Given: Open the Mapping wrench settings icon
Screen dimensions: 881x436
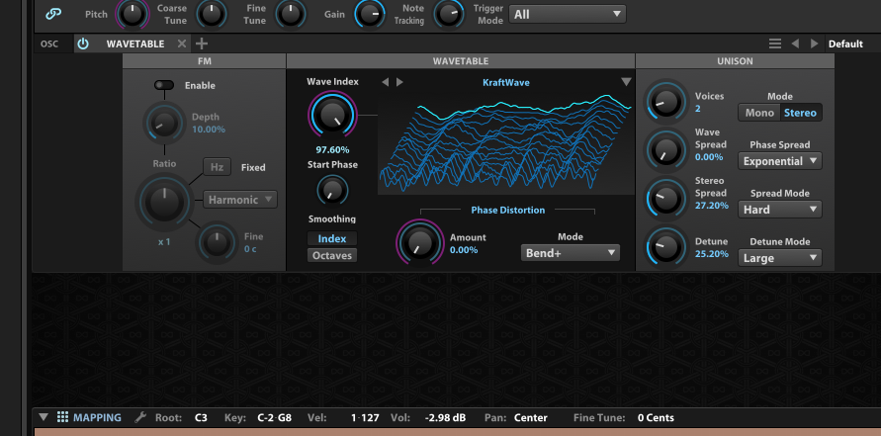Looking at the screenshot, I should click(x=140, y=417).
